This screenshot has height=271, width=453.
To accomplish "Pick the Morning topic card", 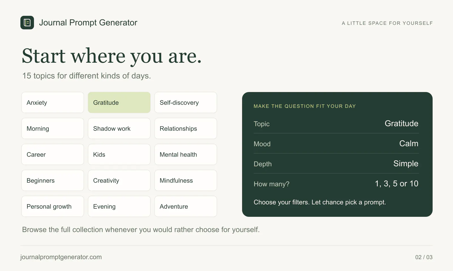I will 53,128.
